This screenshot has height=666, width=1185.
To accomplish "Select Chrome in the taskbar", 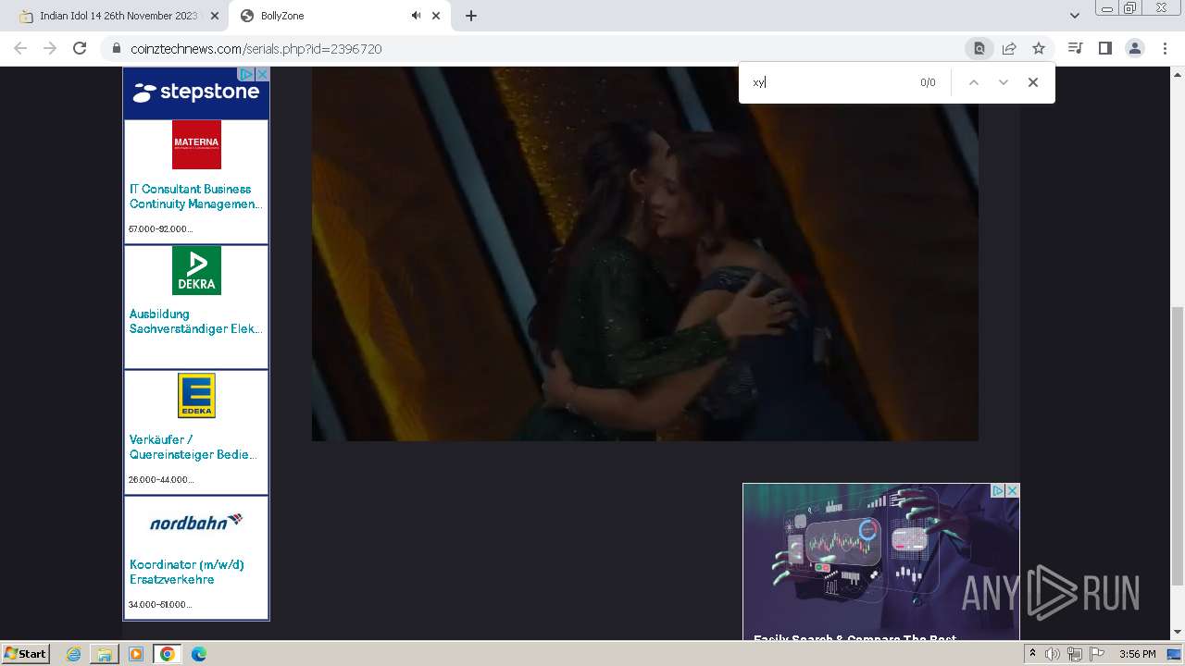I will [x=167, y=654].
